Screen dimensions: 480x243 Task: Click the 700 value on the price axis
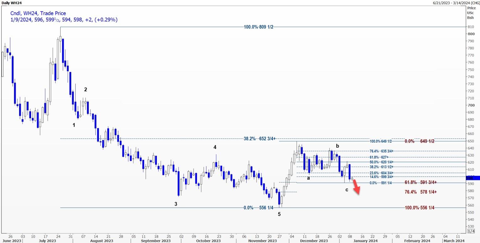[471, 105]
